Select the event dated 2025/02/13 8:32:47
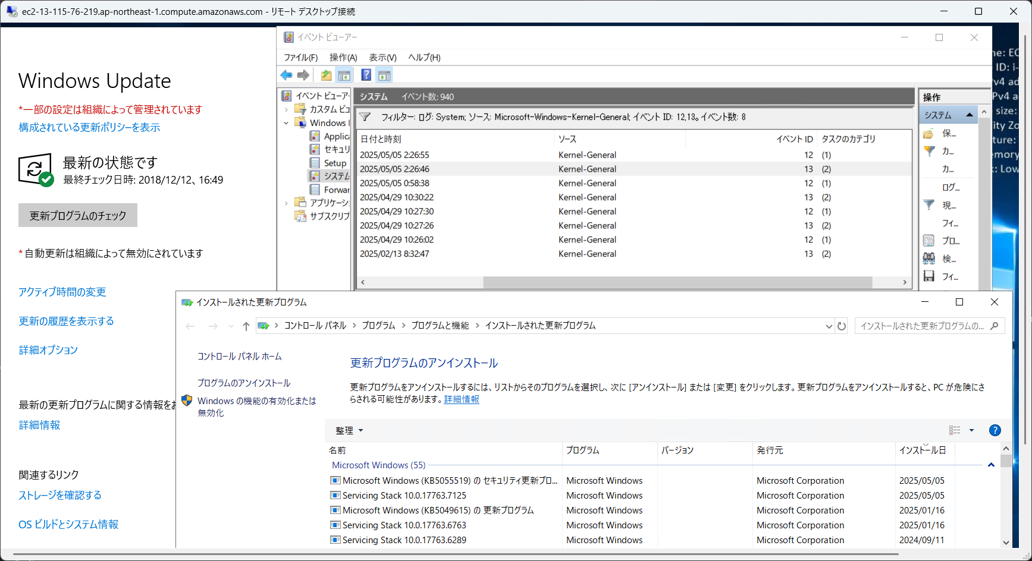Viewport: 1032px width, 561px height. click(633, 254)
